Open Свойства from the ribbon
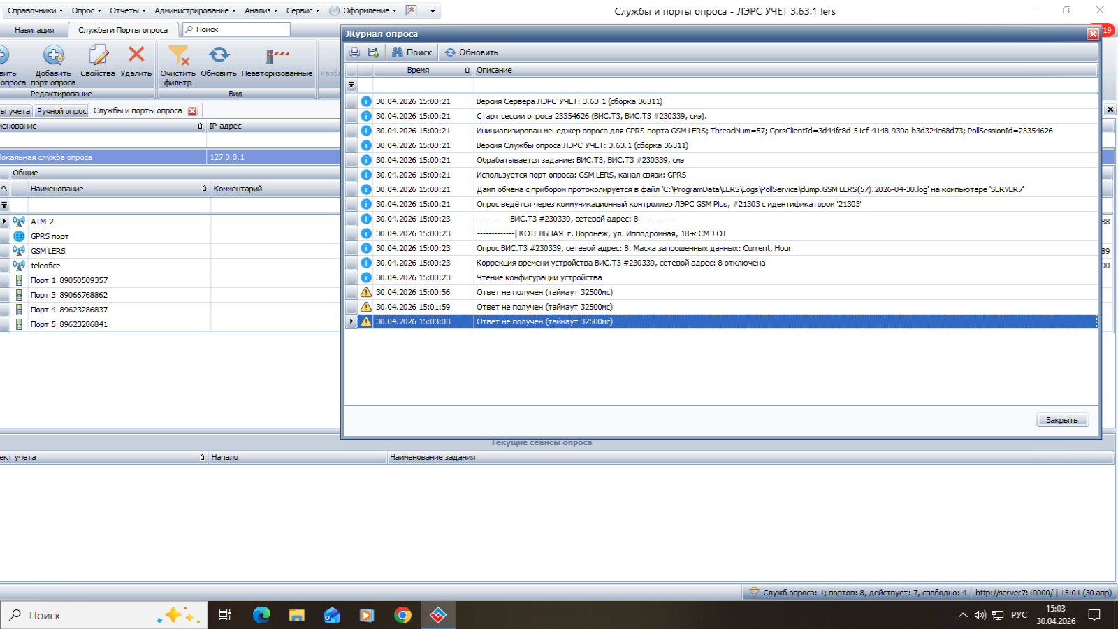The height and width of the screenshot is (629, 1118). click(98, 61)
